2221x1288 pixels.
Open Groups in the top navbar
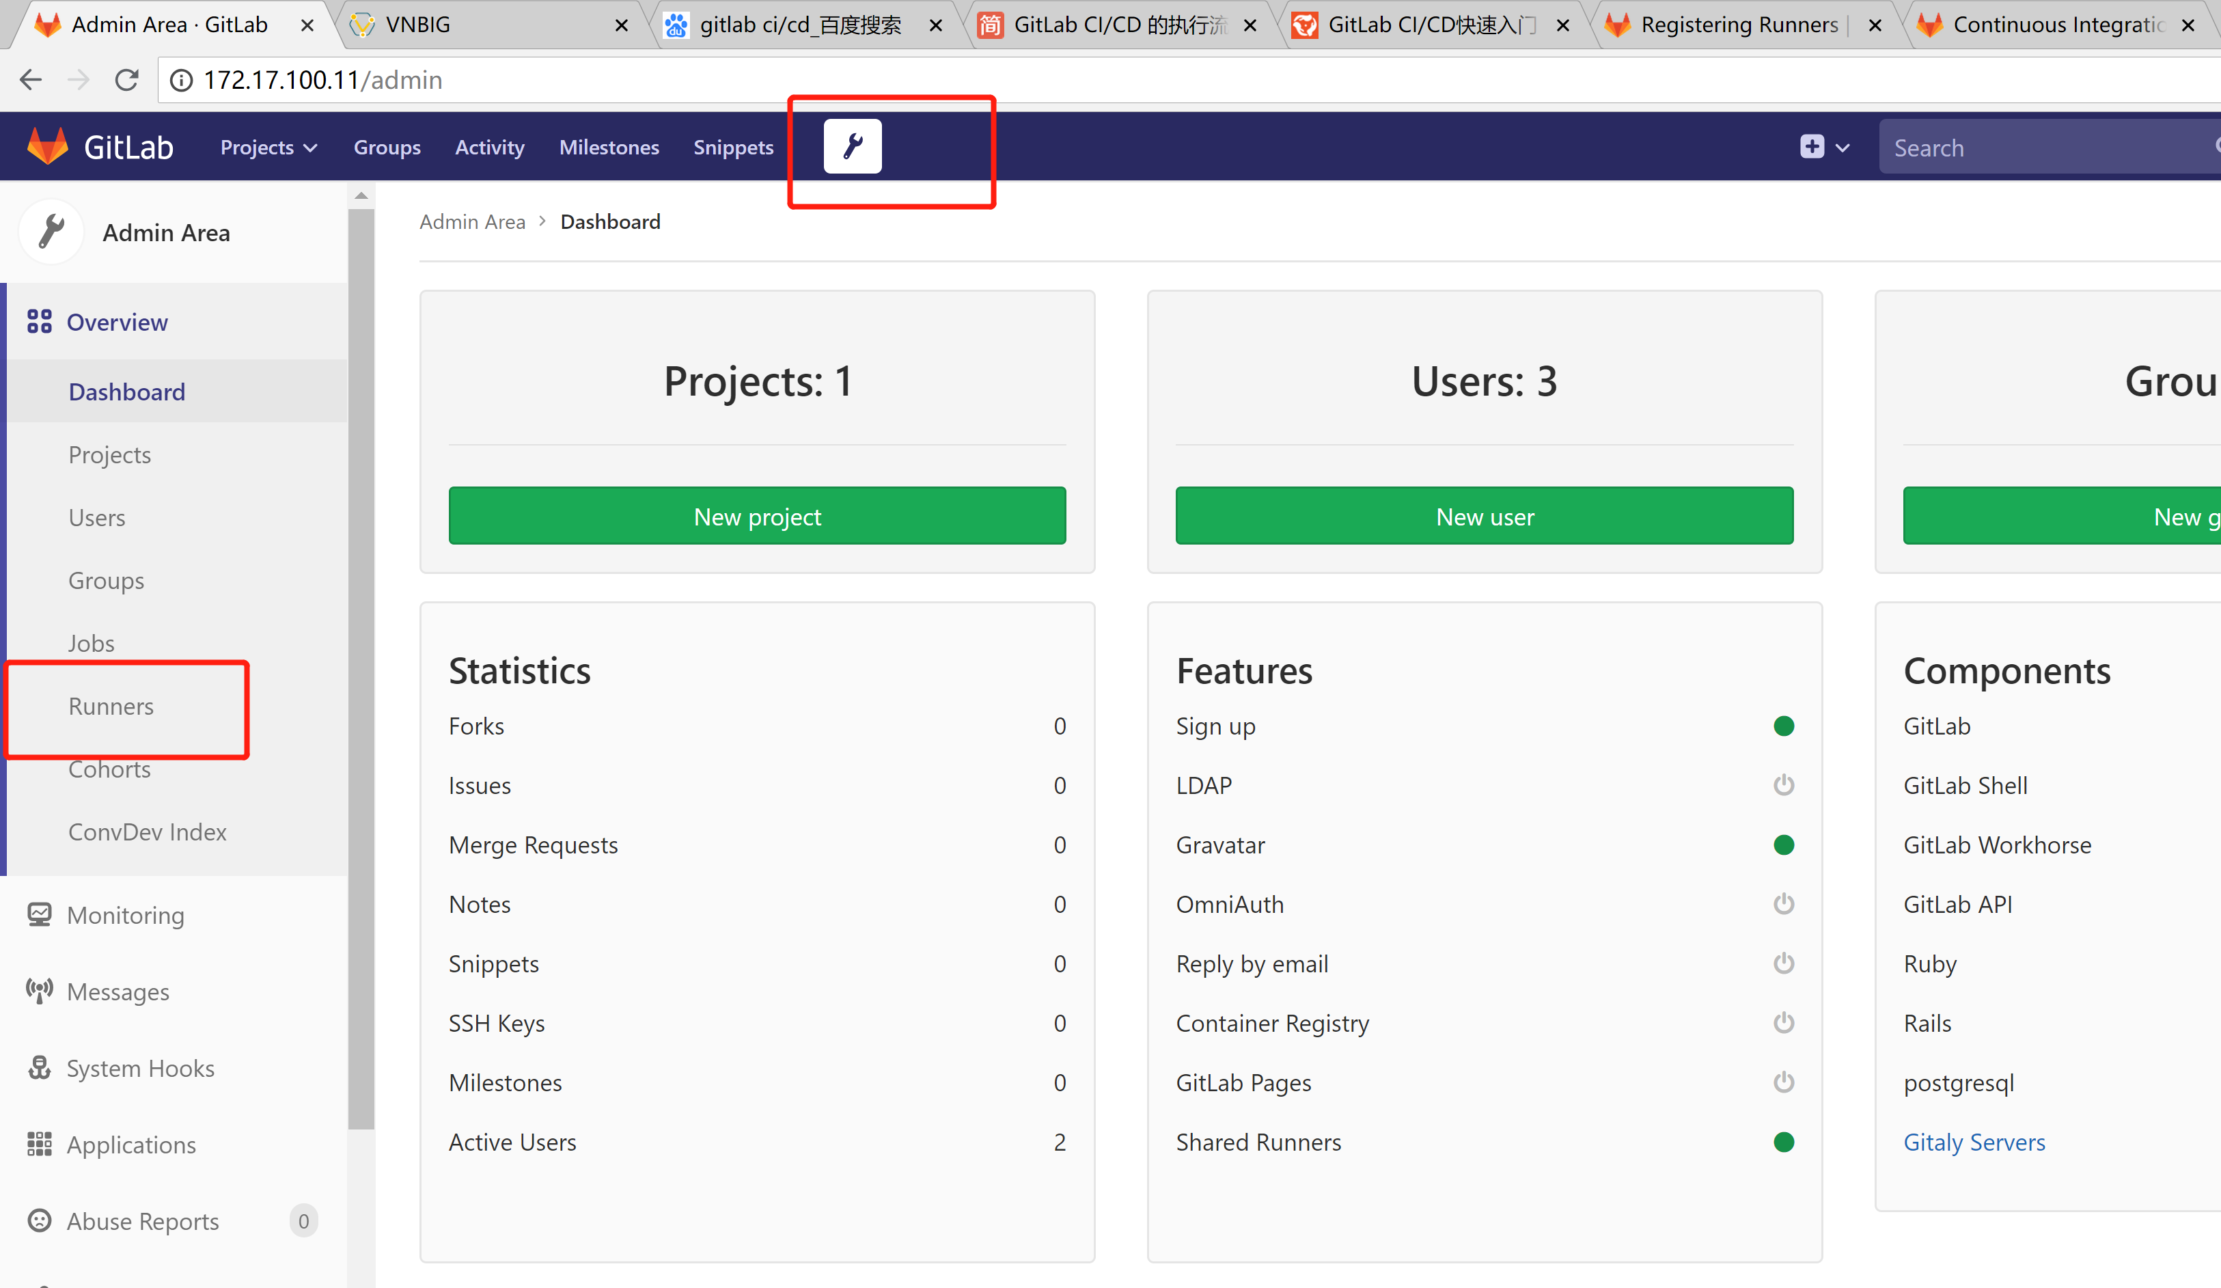(x=387, y=147)
